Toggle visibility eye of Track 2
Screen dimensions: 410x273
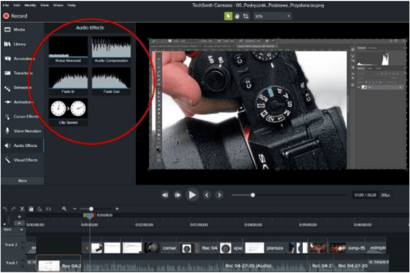click(x=23, y=242)
